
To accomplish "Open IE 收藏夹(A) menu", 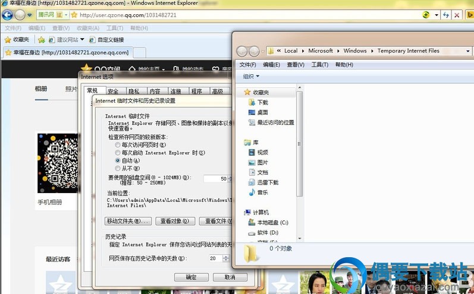I will tap(88, 28).
